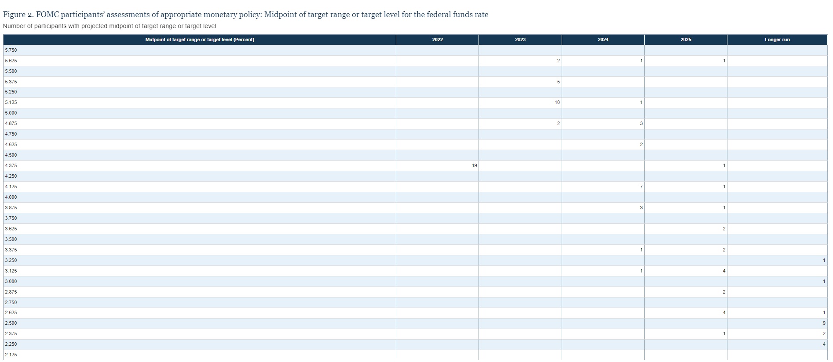The image size is (833, 362).
Task: Select the value 10 in the 5.125 row
Action: click(x=557, y=102)
